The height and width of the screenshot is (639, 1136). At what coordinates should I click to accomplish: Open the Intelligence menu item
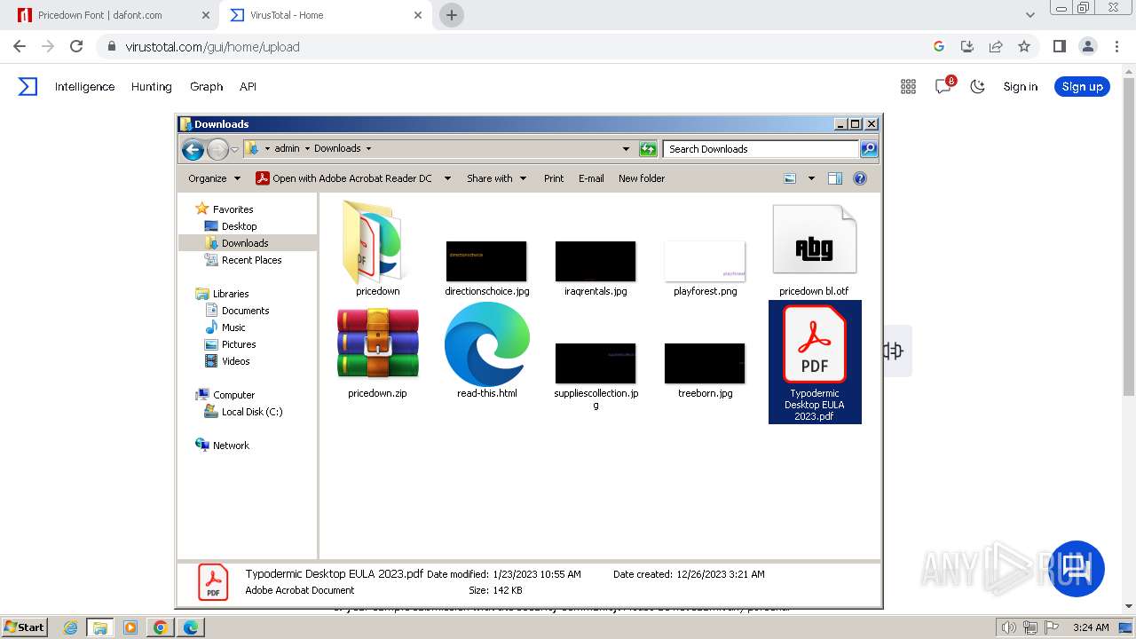tap(84, 86)
